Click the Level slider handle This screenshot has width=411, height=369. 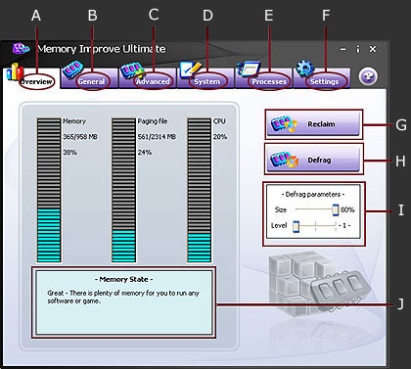coord(296,226)
